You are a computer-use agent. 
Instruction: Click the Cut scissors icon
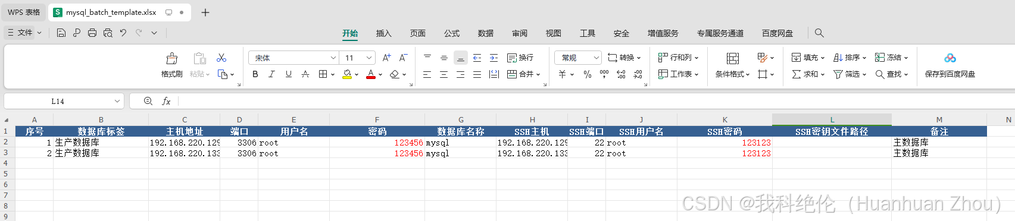click(x=221, y=58)
